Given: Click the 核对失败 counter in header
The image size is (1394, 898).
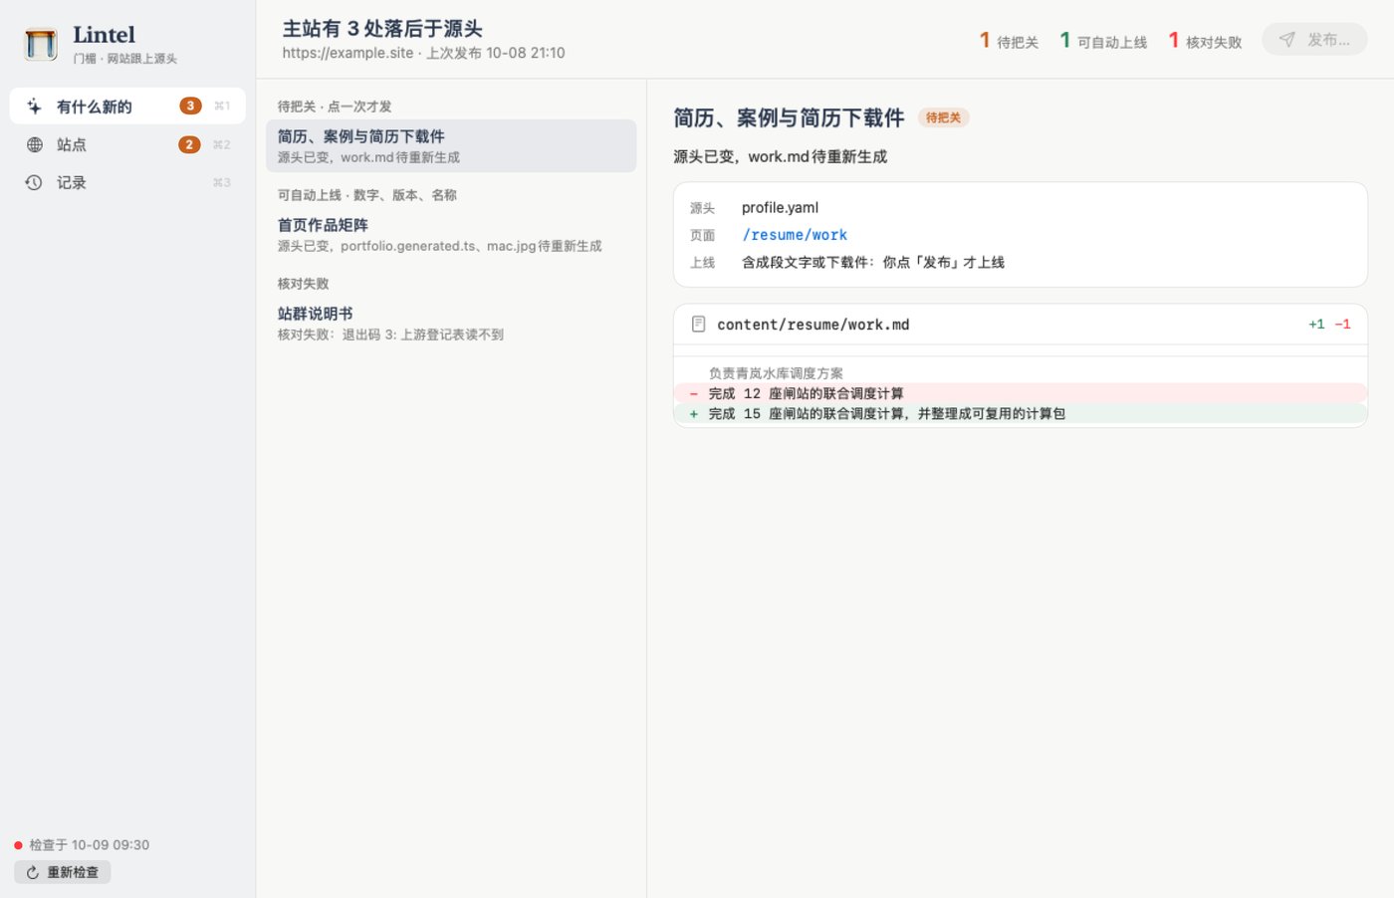Looking at the screenshot, I should [x=1205, y=41].
